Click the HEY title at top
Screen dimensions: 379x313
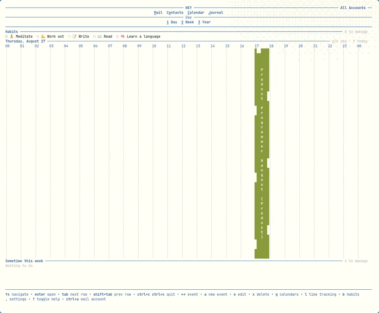click(189, 8)
